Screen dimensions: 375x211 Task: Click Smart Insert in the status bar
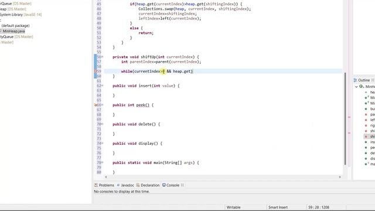click(278, 207)
